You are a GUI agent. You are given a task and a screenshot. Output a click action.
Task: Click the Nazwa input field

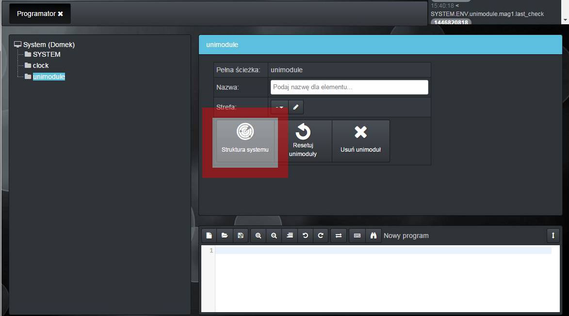[349, 87]
